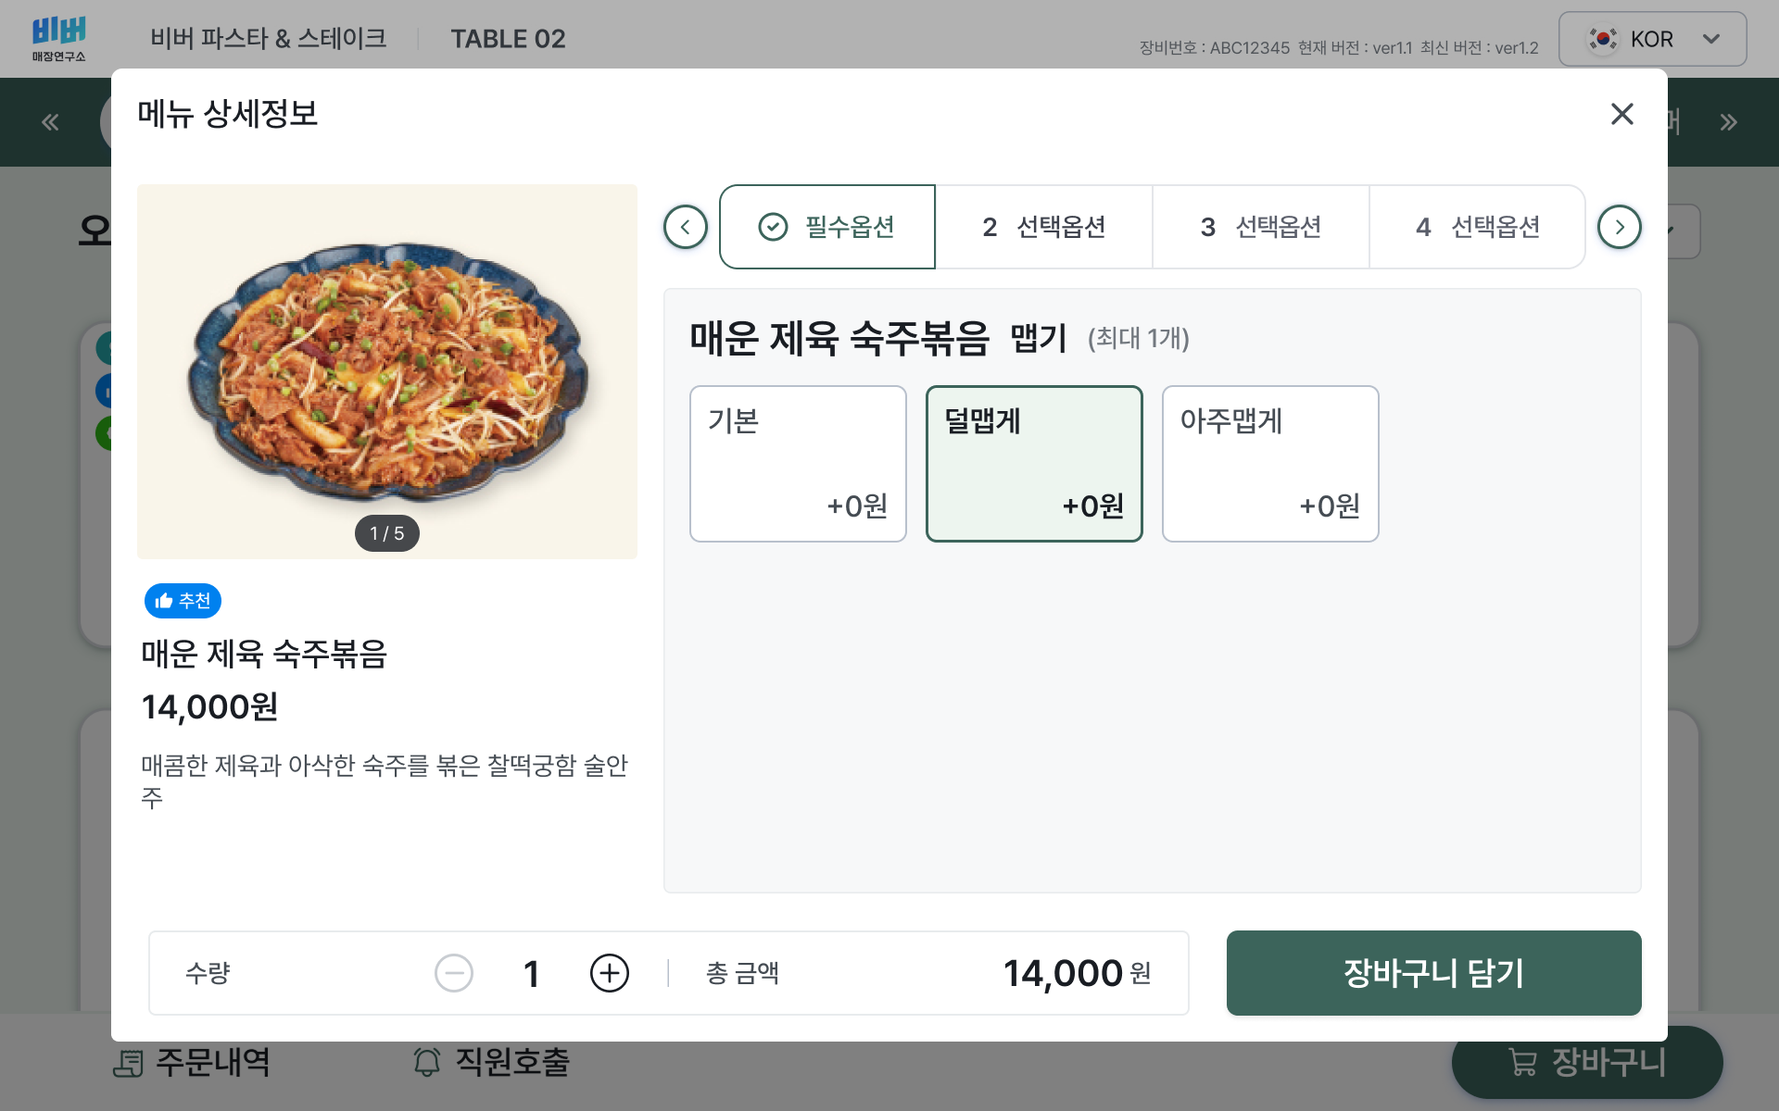Image resolution: width=1779 pixels, height=1111 pixels.
Task: Open the 4 선택옵션 tab
Action: 1477,227
